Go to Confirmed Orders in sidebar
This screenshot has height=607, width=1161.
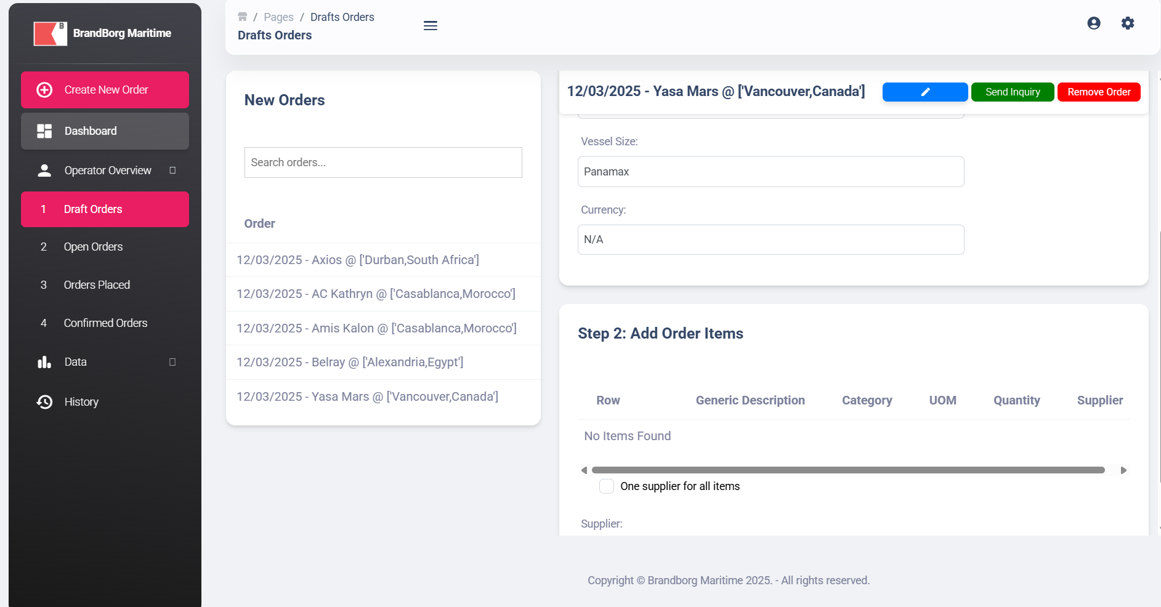coord(105,323)
